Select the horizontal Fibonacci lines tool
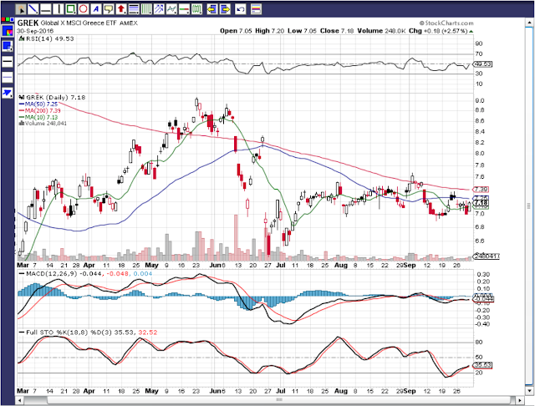 pyautogui.click(x=134, y=9)
